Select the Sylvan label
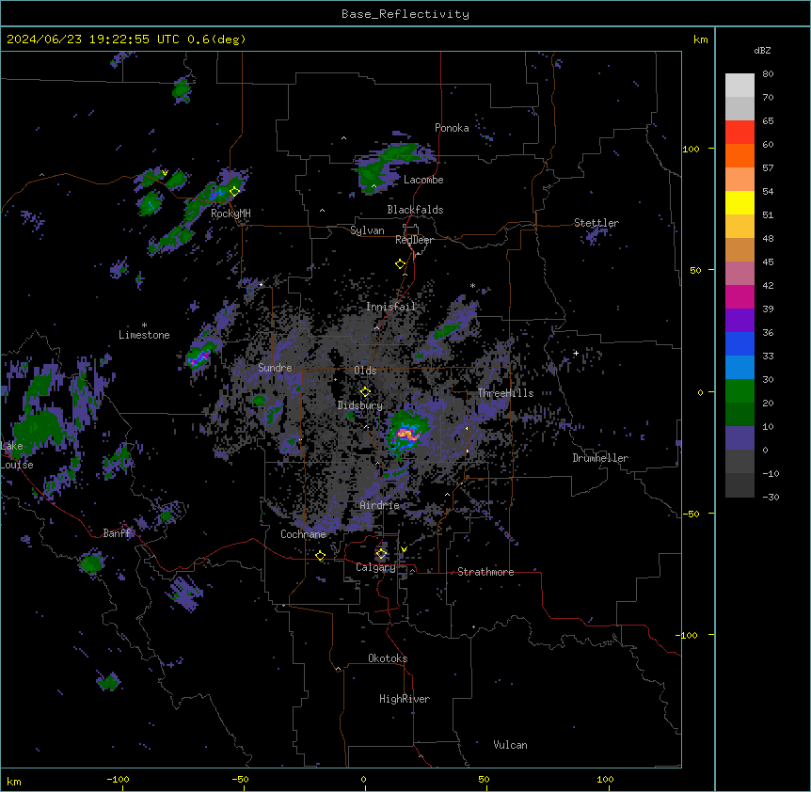Screen dimensions: 811x792 (x=367, y=230)
